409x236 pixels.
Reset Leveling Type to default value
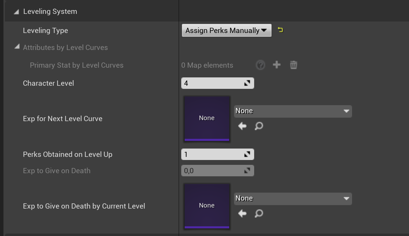point(280,30)
